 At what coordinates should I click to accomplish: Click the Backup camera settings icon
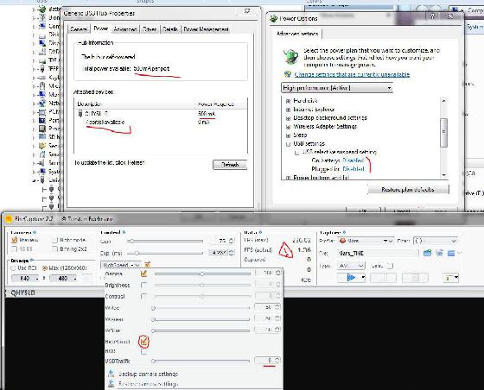click(111, 374)
